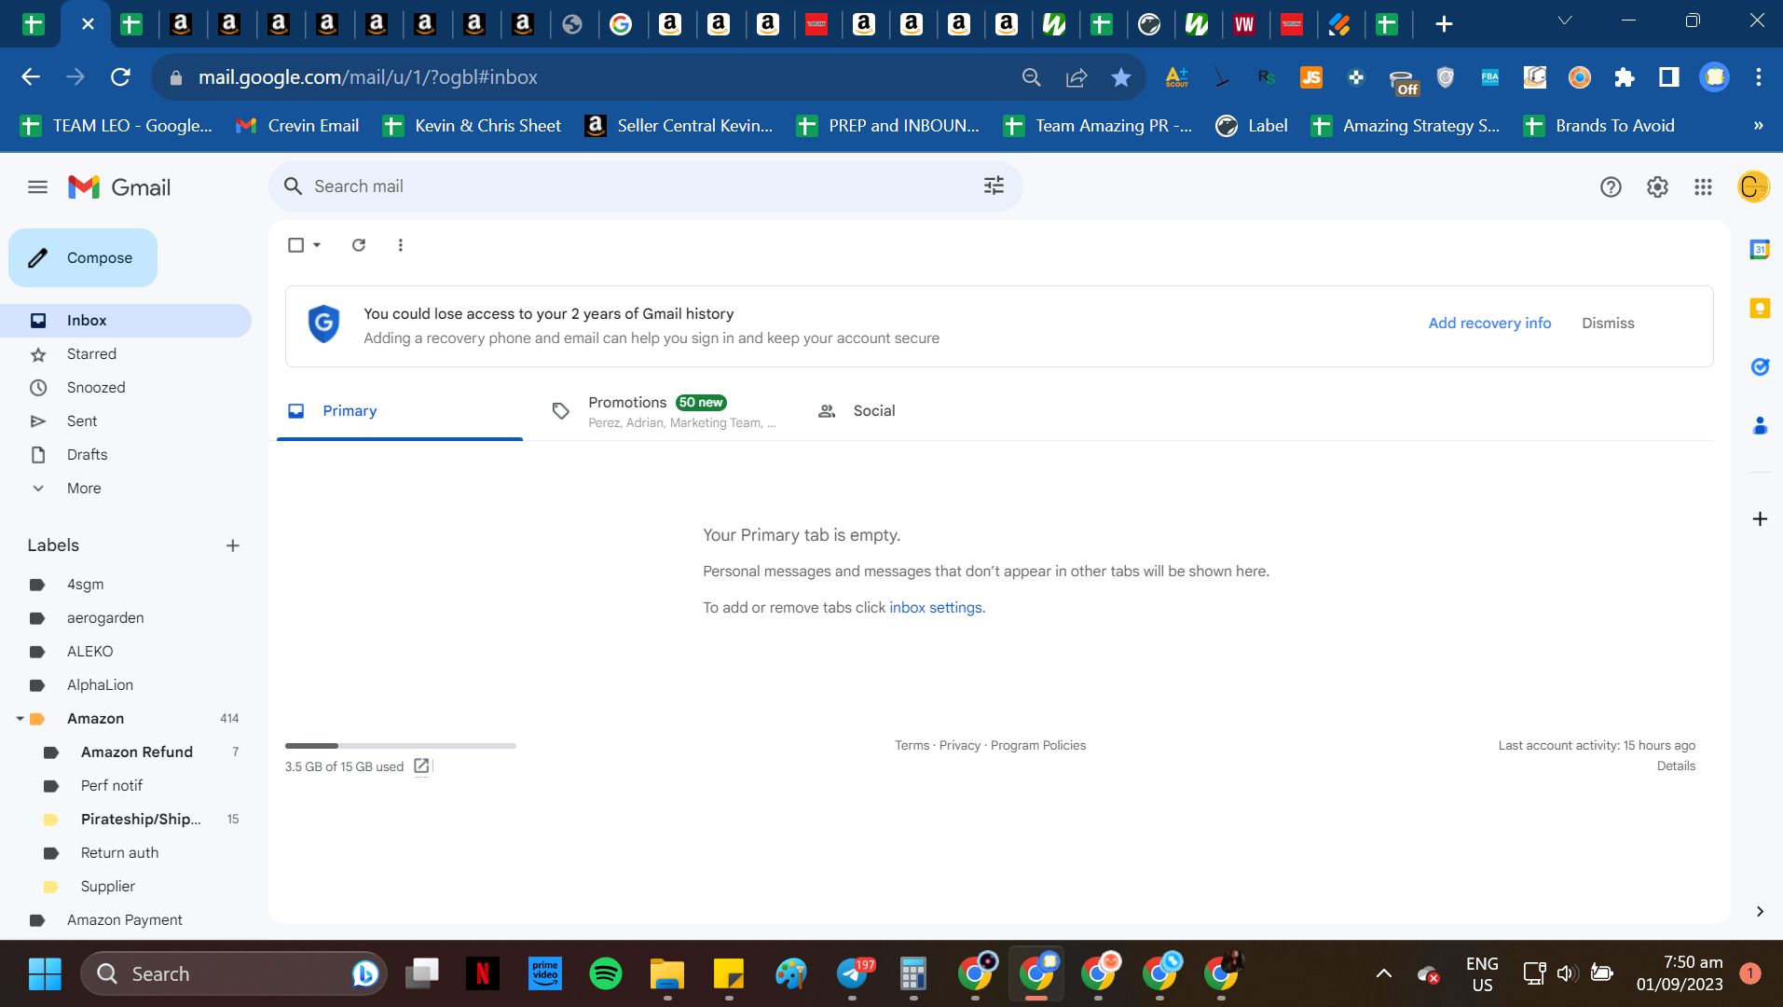Open the Chrome extensions puzzle icon
The width and height of the screenshot is (1783, 1007).
(1624, 77)
